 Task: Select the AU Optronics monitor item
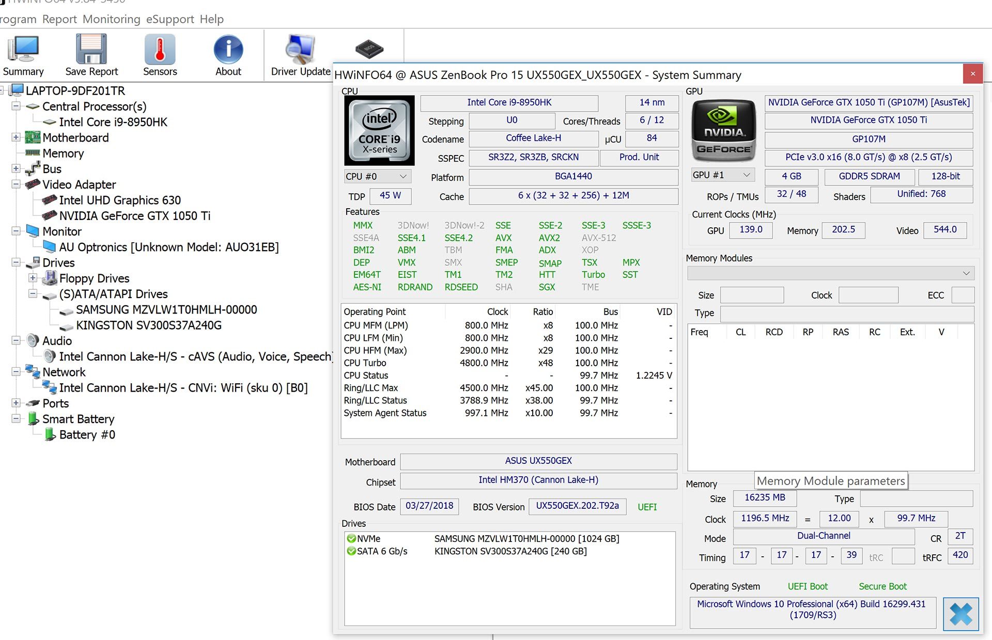pyautogui.click(x=169, y=247)
